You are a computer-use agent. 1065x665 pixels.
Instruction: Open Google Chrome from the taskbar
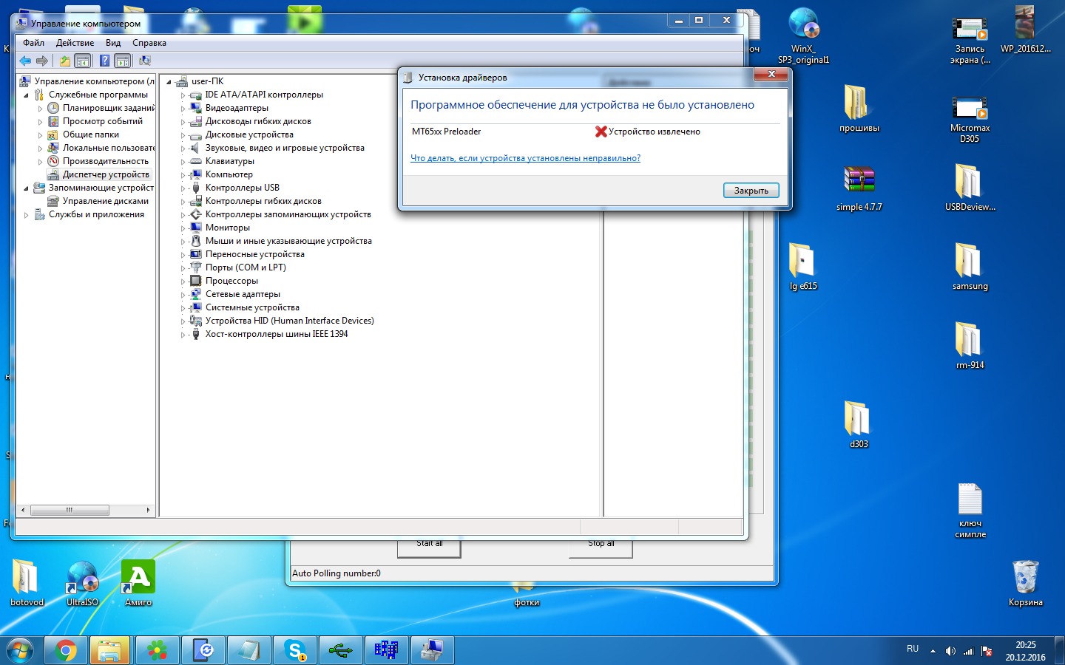coord(66,650)
